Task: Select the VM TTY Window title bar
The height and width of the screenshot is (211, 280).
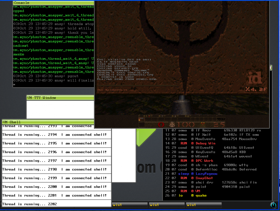Action: click(60, 98)
